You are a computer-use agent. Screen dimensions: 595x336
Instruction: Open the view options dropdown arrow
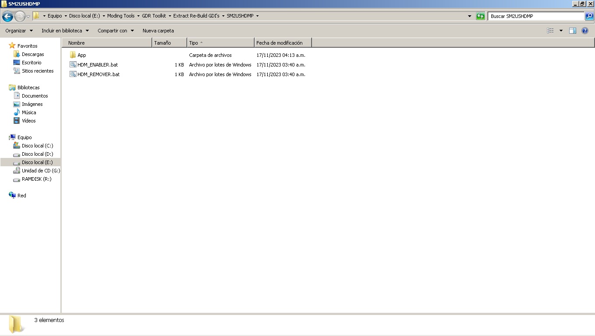tap(561, 31)
